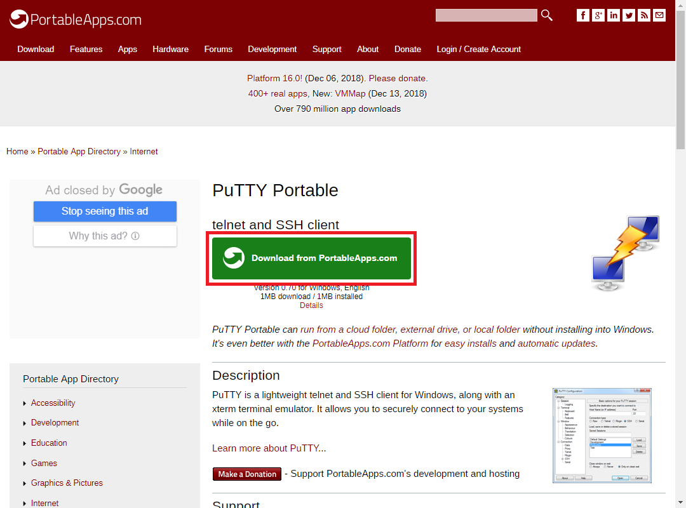Go to Portable App Directory breadcrumb
The width and height of the screenshot is (686, 508).
pyautogui.click(x=79, y=151)
